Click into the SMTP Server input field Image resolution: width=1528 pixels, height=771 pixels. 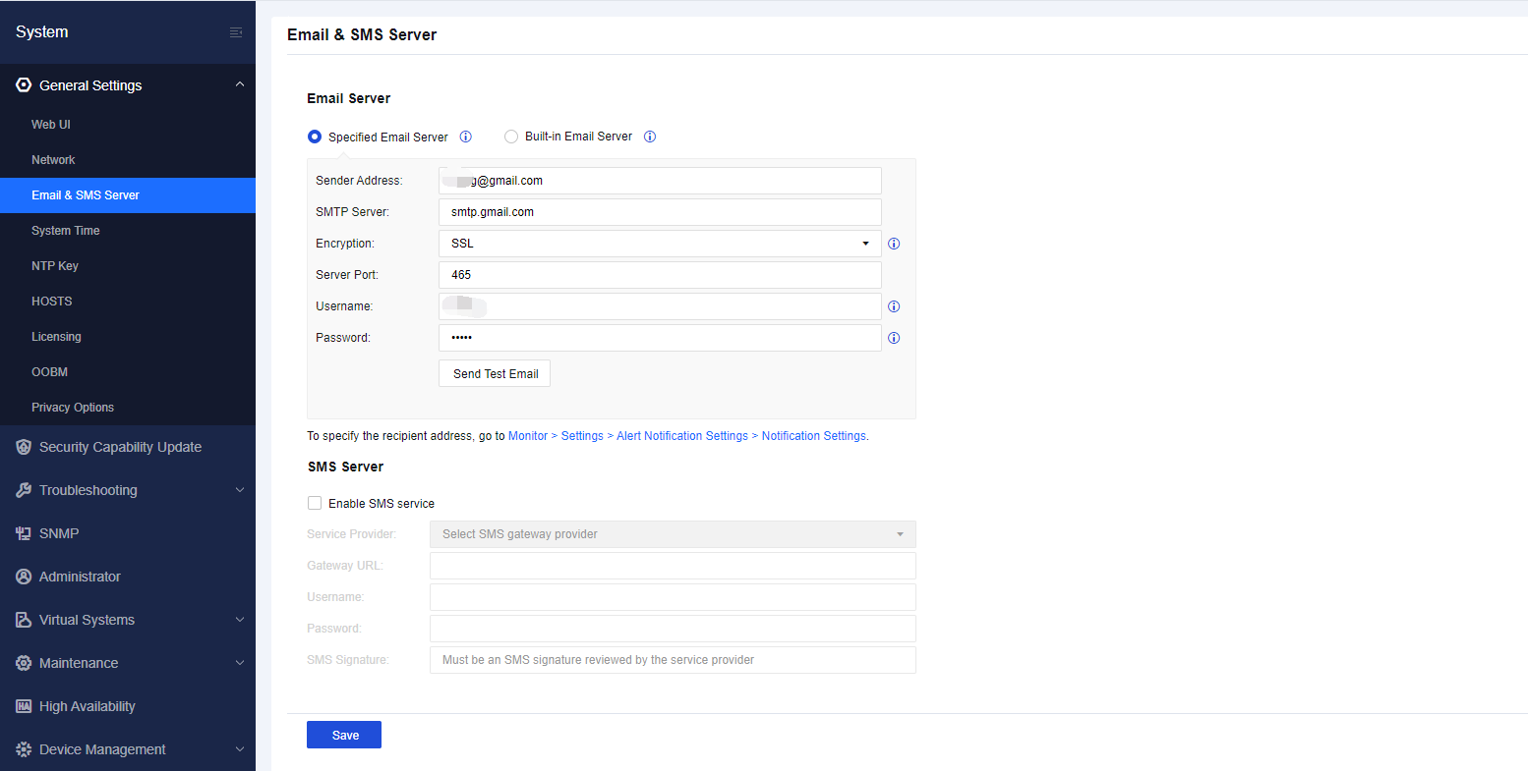(x=659, y=212)
